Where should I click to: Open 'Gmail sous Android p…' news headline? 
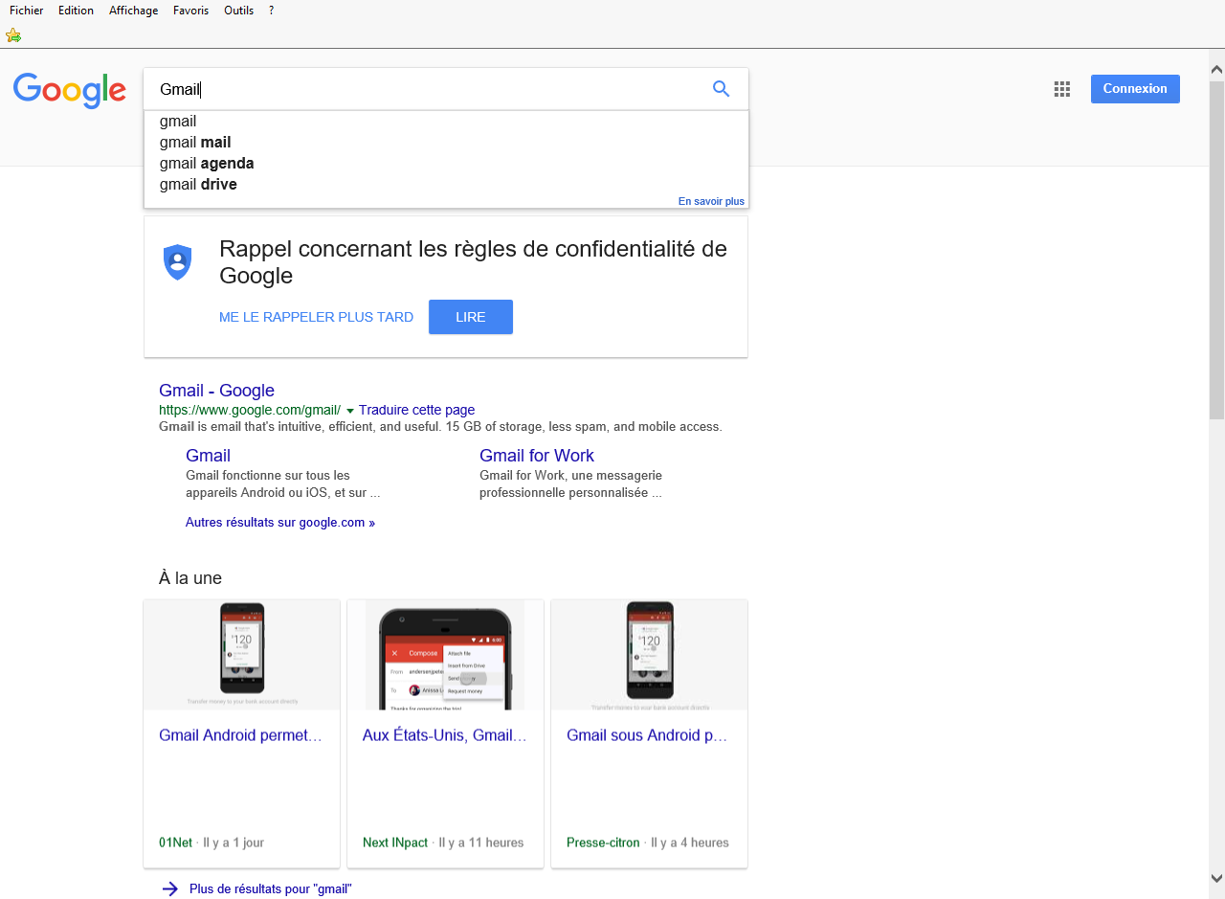[x=647, y=735]
